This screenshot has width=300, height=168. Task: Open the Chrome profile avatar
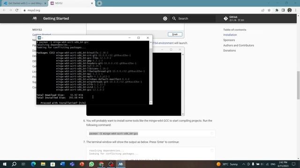point(290,10)
